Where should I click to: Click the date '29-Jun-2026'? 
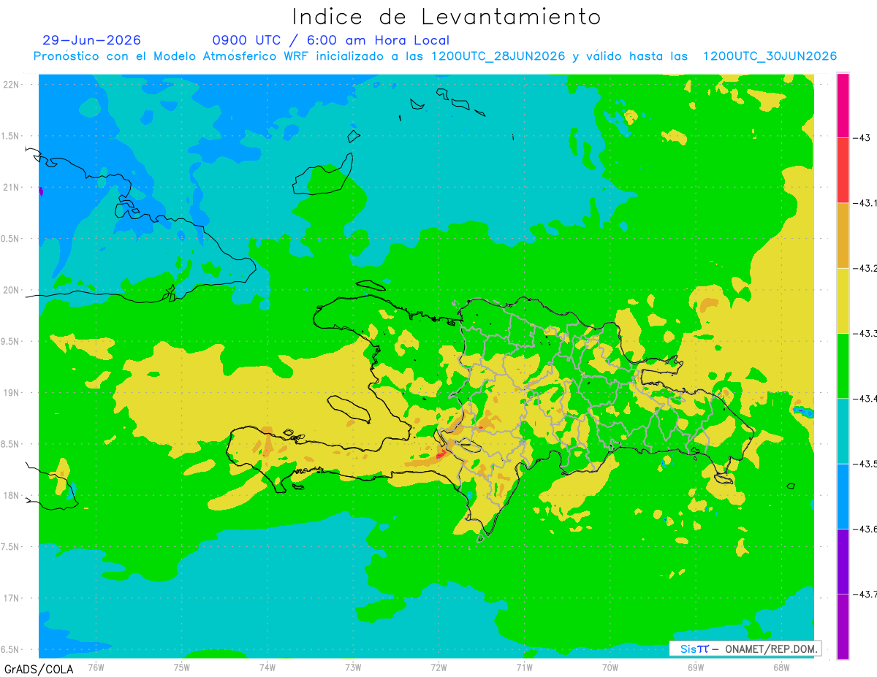pyautogui.click(x=92, y=40)
